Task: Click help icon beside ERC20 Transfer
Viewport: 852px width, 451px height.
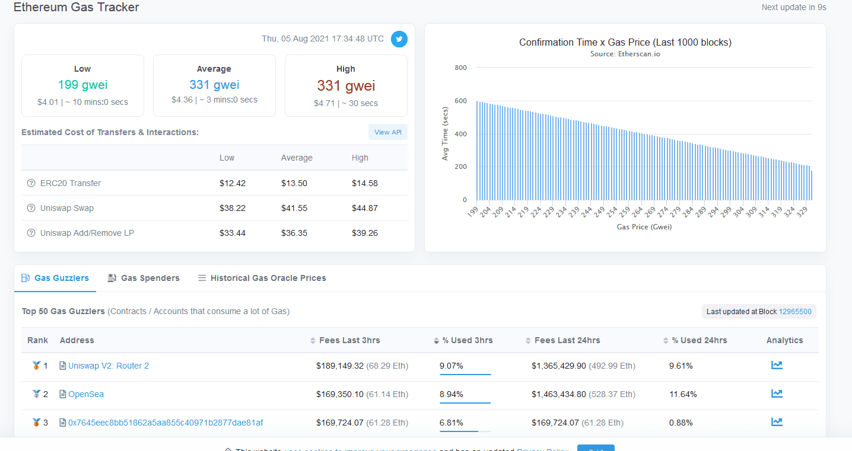Action: pyautogui.click(x=31, y=183)
